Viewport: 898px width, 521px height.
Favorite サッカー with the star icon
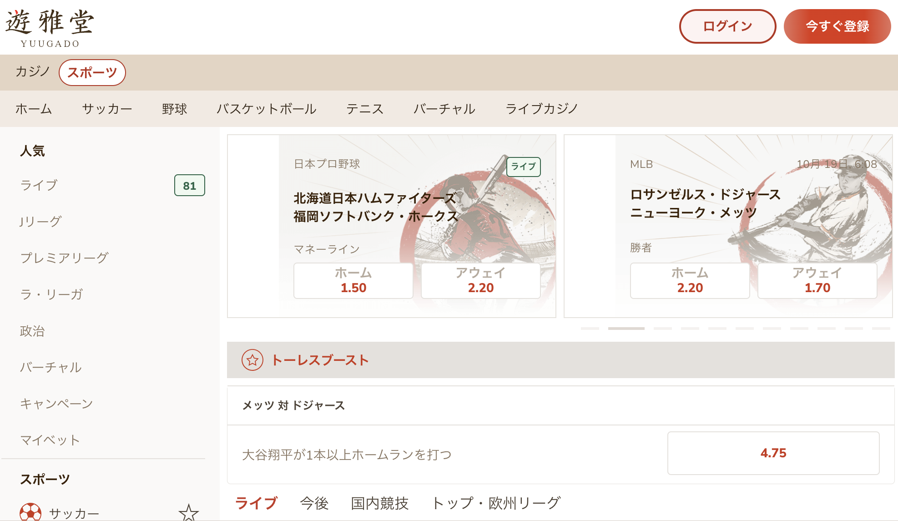click(188, 513)
